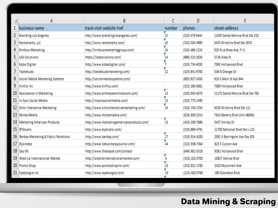Select column C header

173,21
